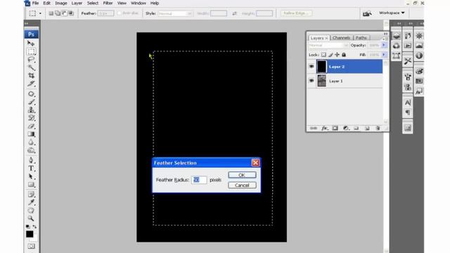Choose New selection mode in options bar
This screenshot has height=253, width=450.
tap(51, 13)
